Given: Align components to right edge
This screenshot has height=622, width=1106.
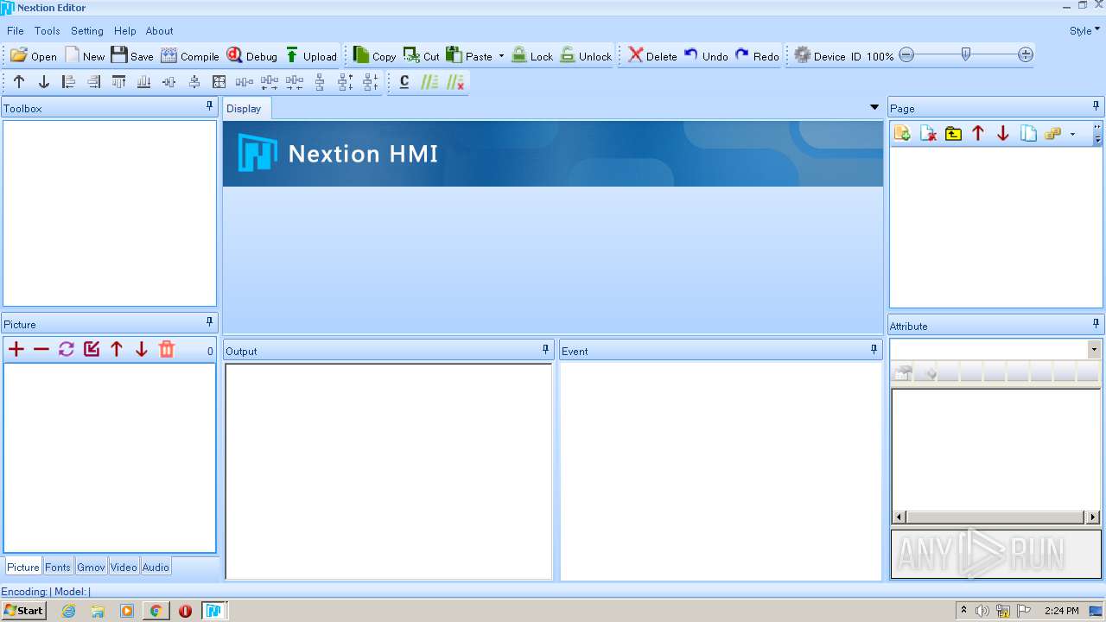Looking at the screenshot, I should pyautogui.click(x=94, y=82).
